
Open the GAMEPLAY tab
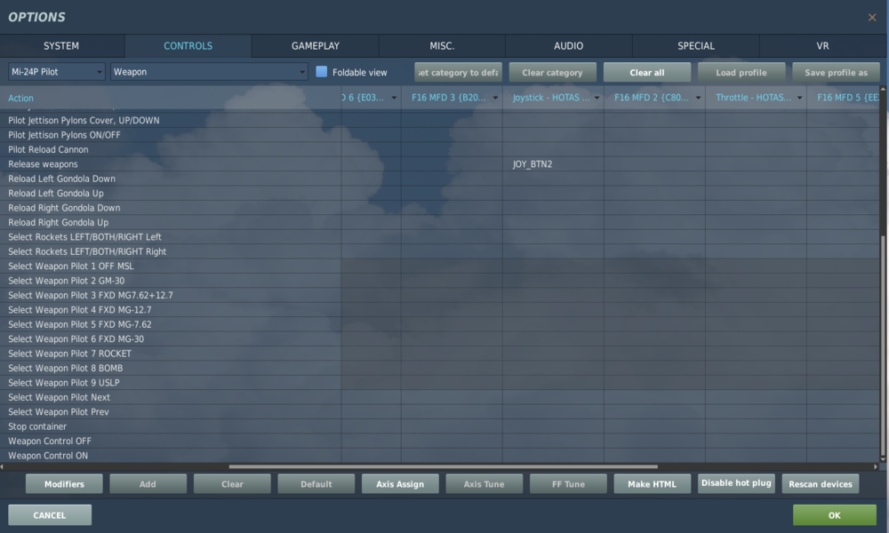(x=316, y=46)
